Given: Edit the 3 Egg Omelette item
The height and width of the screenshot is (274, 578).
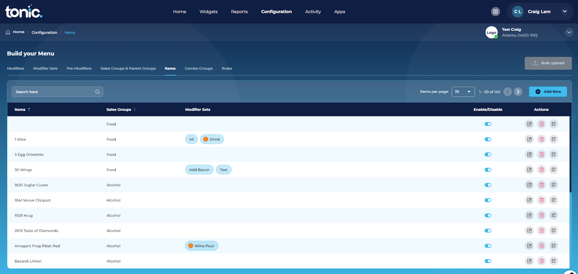Looking at the screenshot, I should 529,154.
